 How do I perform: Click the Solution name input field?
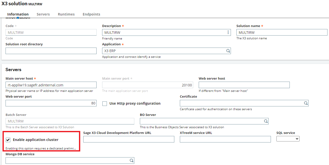click(x=282, y=32)
